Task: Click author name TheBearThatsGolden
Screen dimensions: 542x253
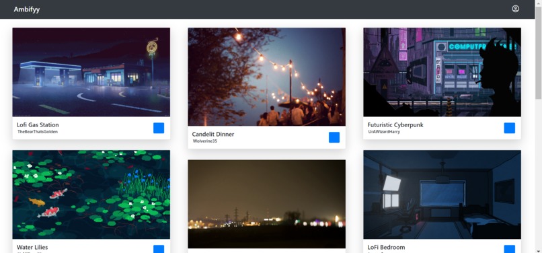Action: [38, 132]
